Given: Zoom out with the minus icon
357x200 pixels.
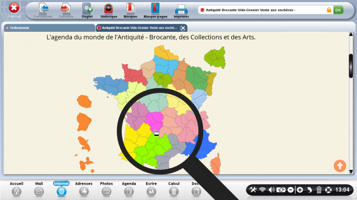Looking at the screenshot, I should (x=291, y=190).
